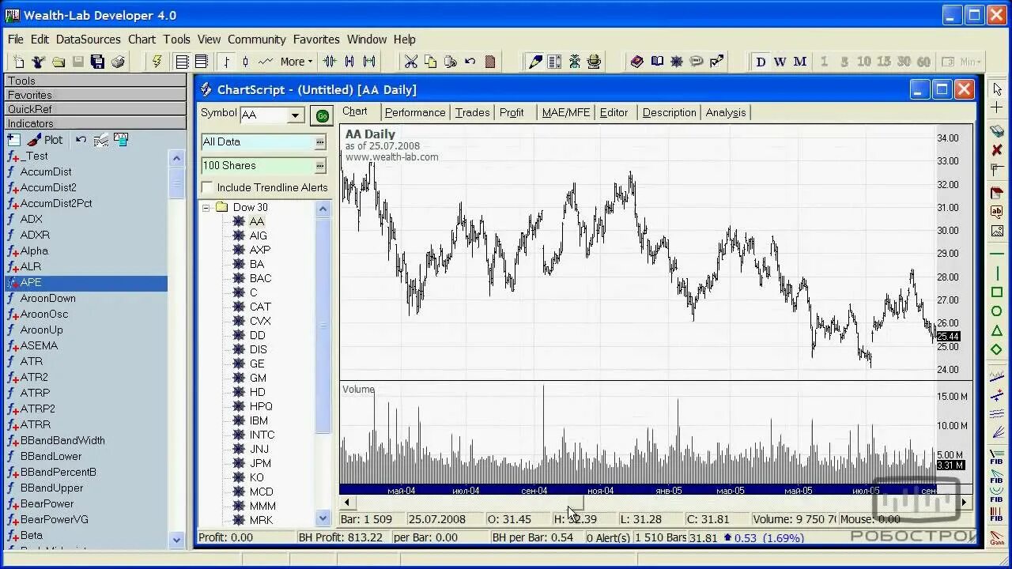Open the DataSources menu
Screen dimensions: 1012x569
88,39
